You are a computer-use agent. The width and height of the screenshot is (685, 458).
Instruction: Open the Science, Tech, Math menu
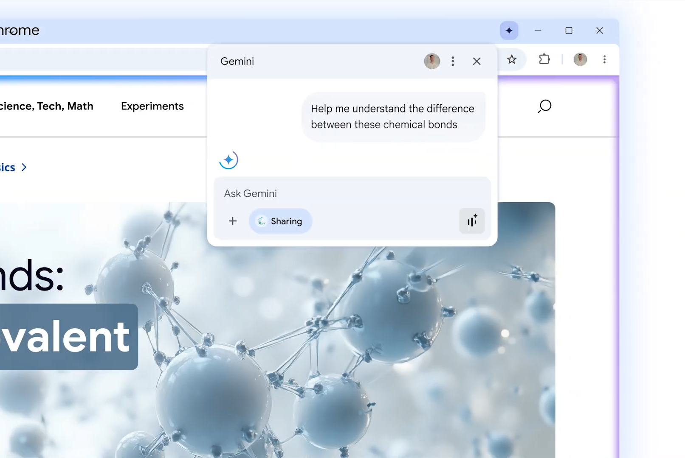click(x=47, y=106)
